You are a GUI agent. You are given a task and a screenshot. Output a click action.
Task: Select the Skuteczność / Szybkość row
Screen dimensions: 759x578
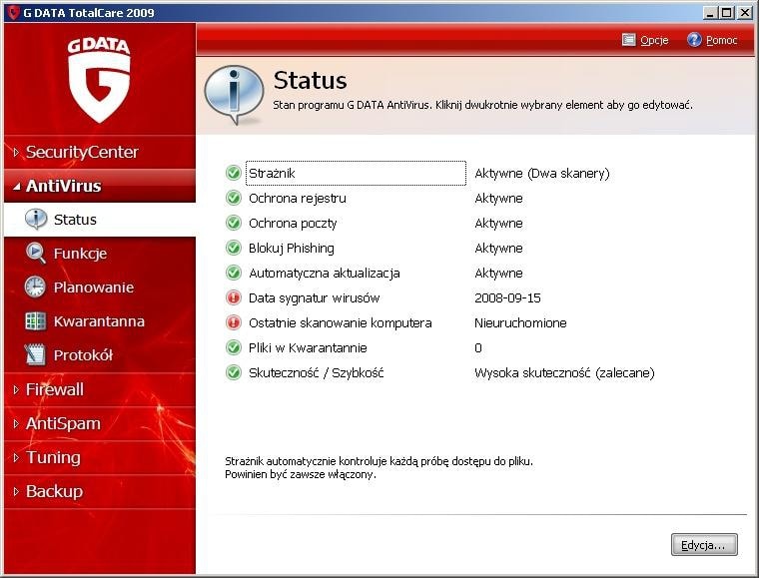point(316,372)
